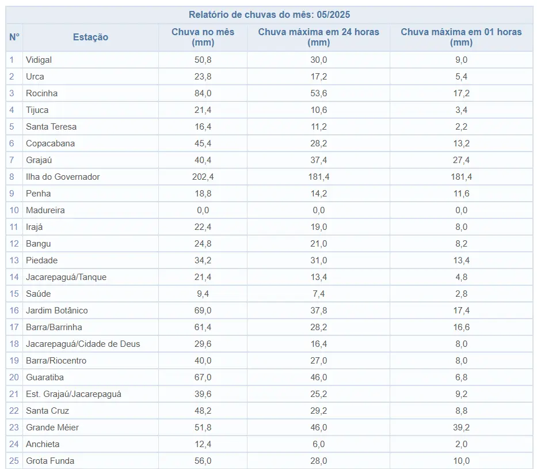Select the Grande Méier station name
The width and height of the screenshot is (537, 469).
pos(52,428)
